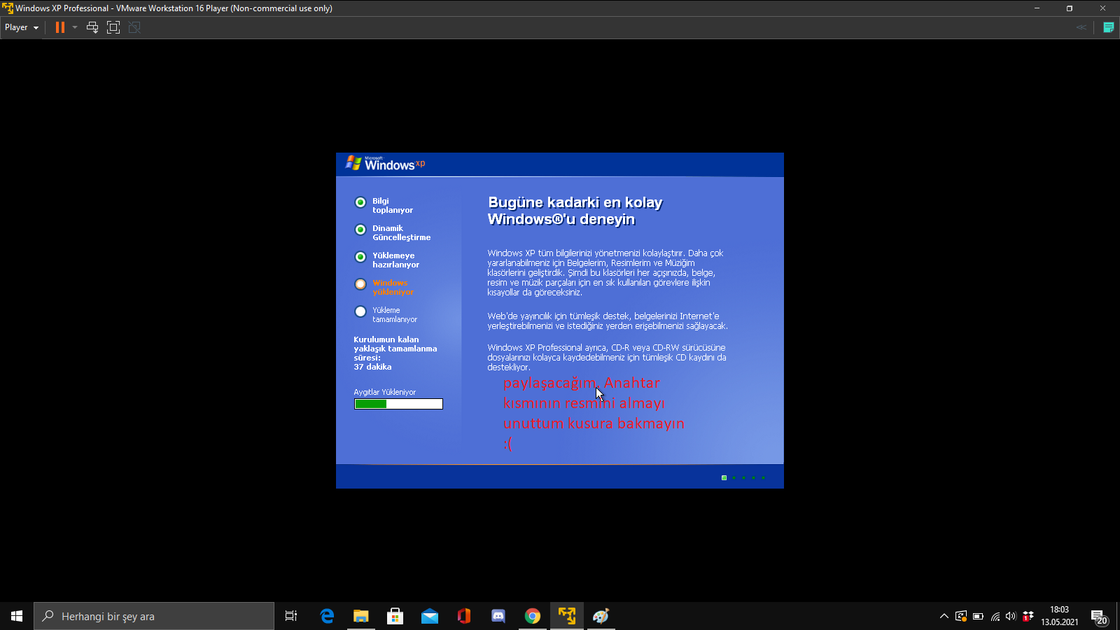Open Microsoft Store from the taskbar
The image size is (1120, 630).
point(395,616)
